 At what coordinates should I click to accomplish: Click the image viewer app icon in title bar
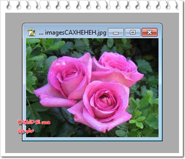(31, 32)
